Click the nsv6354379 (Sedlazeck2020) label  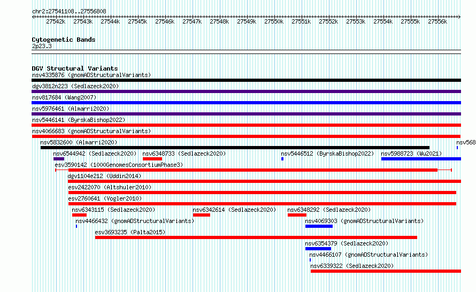[x=347, y=243]
